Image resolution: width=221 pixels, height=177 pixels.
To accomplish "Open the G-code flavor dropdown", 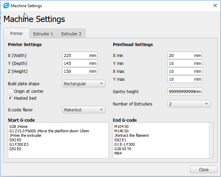I will click(84, 110).
